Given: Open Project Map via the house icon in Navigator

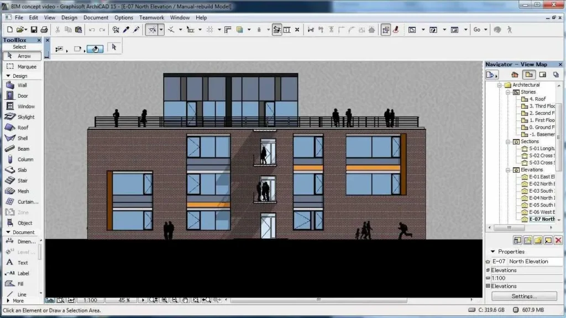Looking at the screenshot, I should 515,74.
